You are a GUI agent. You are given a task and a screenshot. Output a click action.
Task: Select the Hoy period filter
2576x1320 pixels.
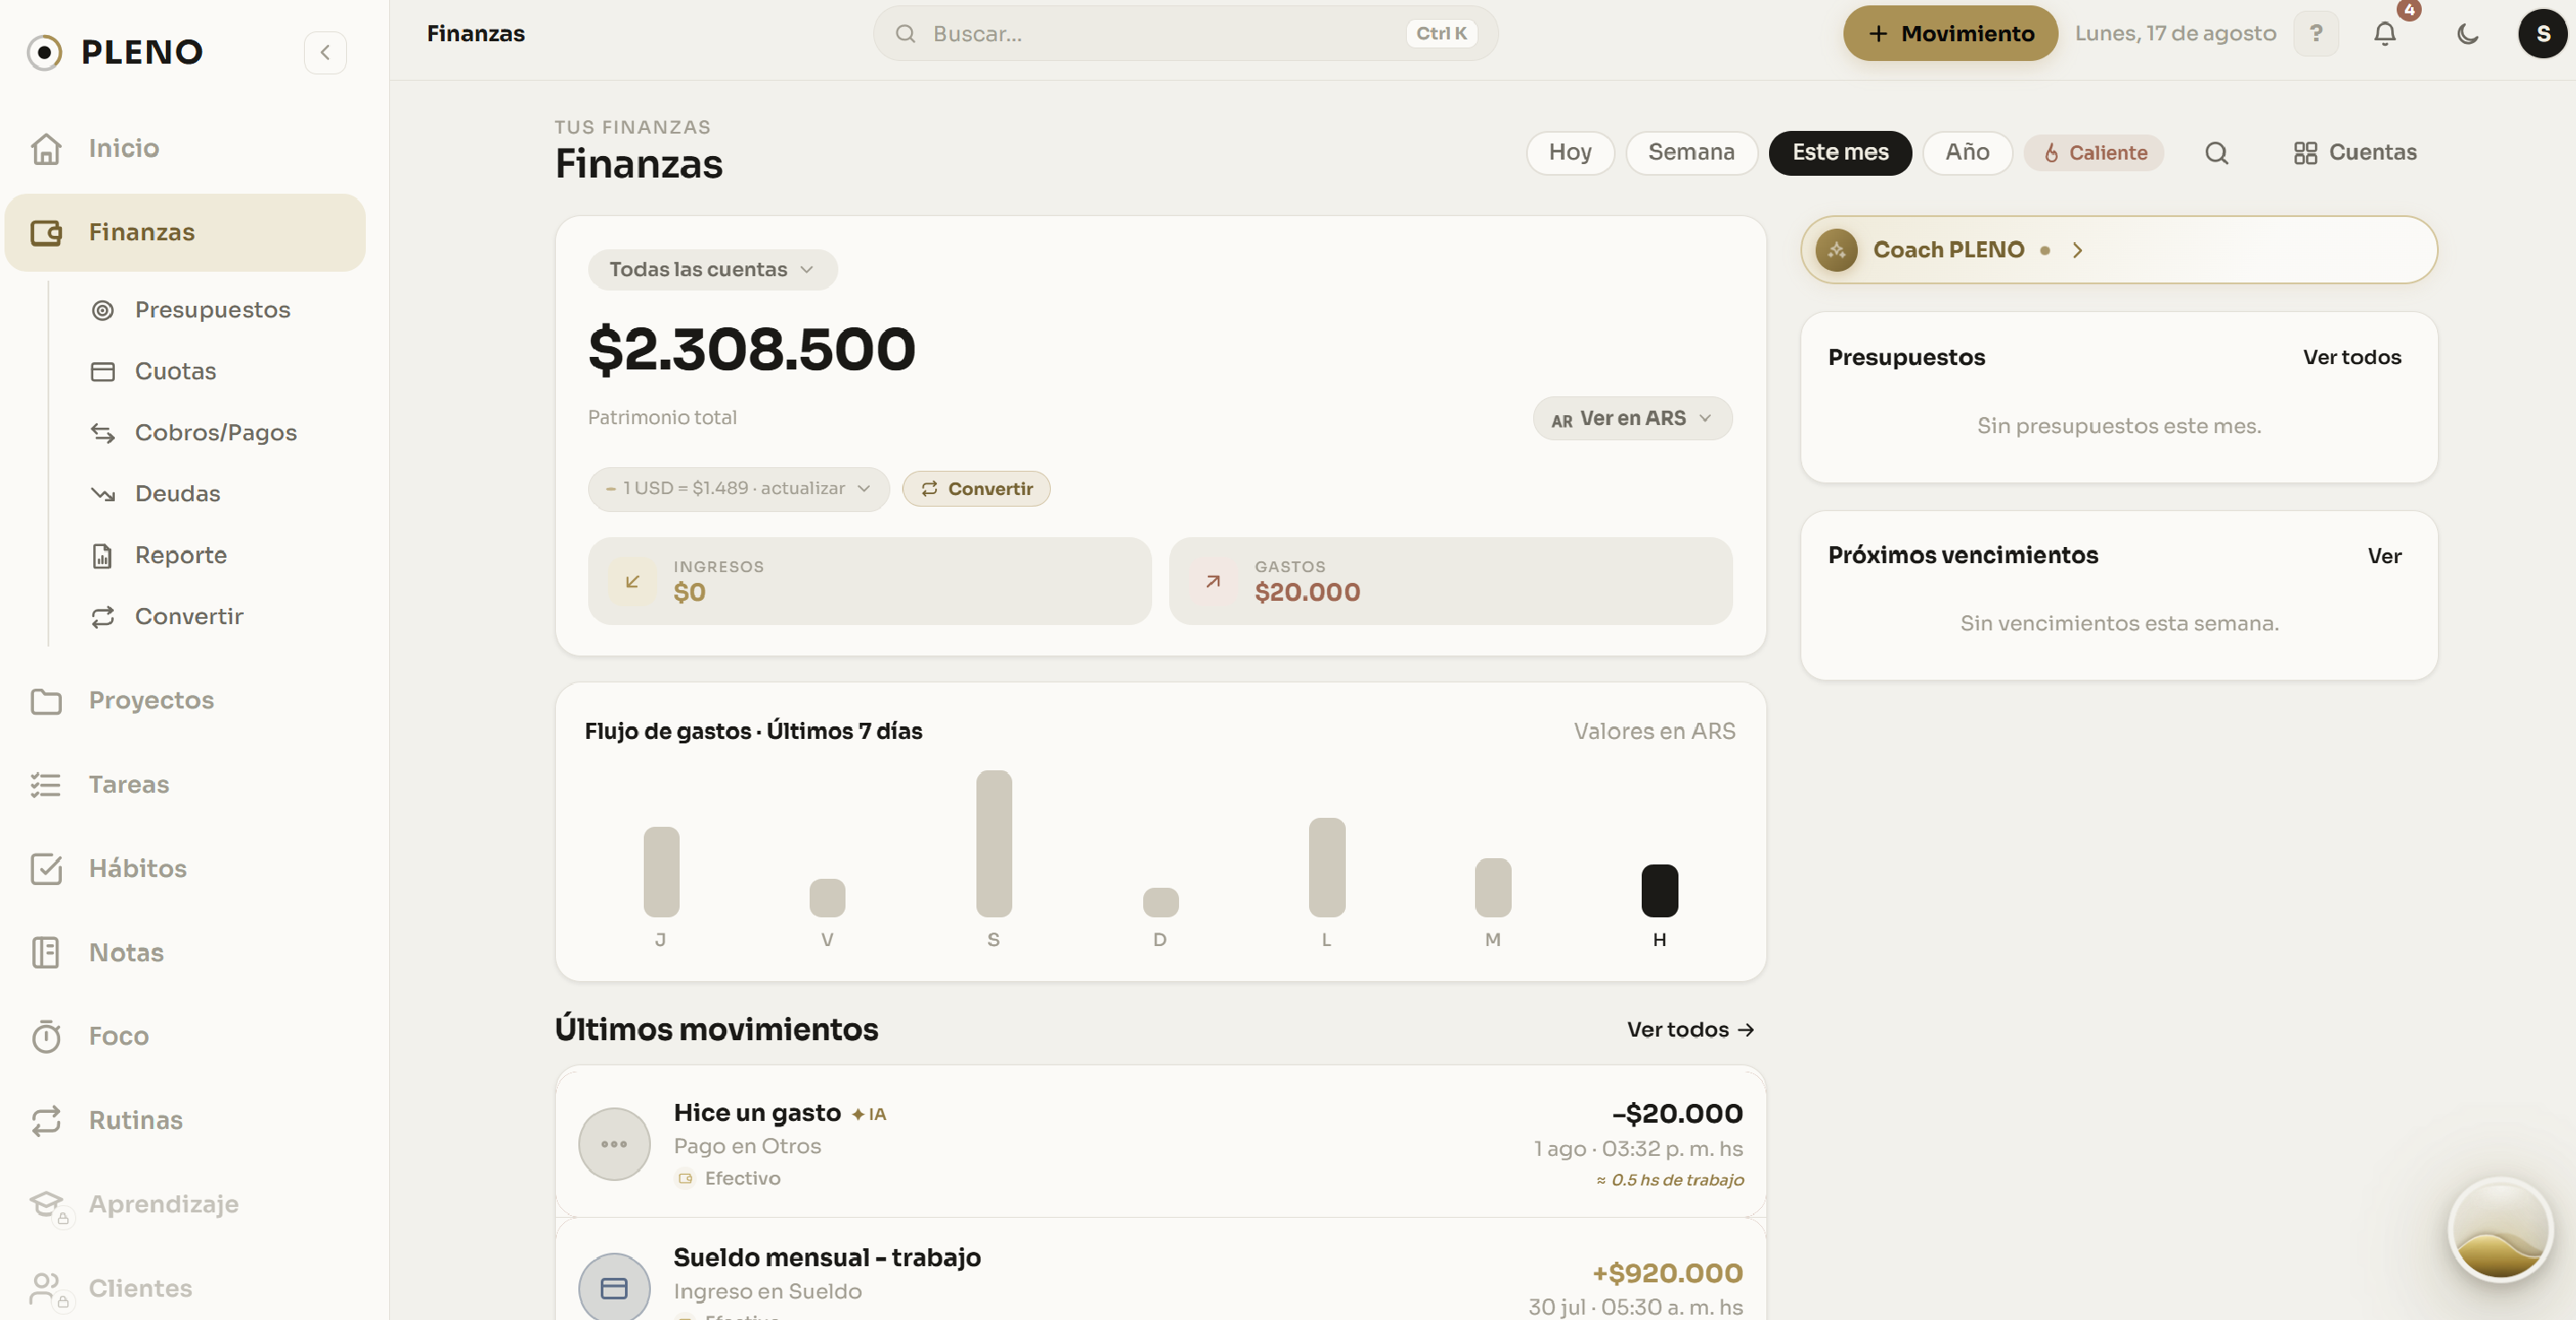1569,153
